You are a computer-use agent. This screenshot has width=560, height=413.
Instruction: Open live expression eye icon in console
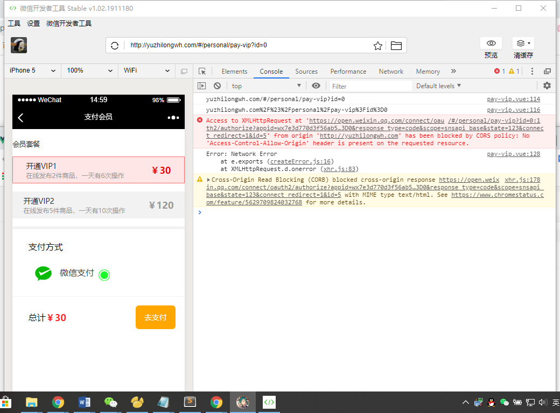[x=316, y=86]
